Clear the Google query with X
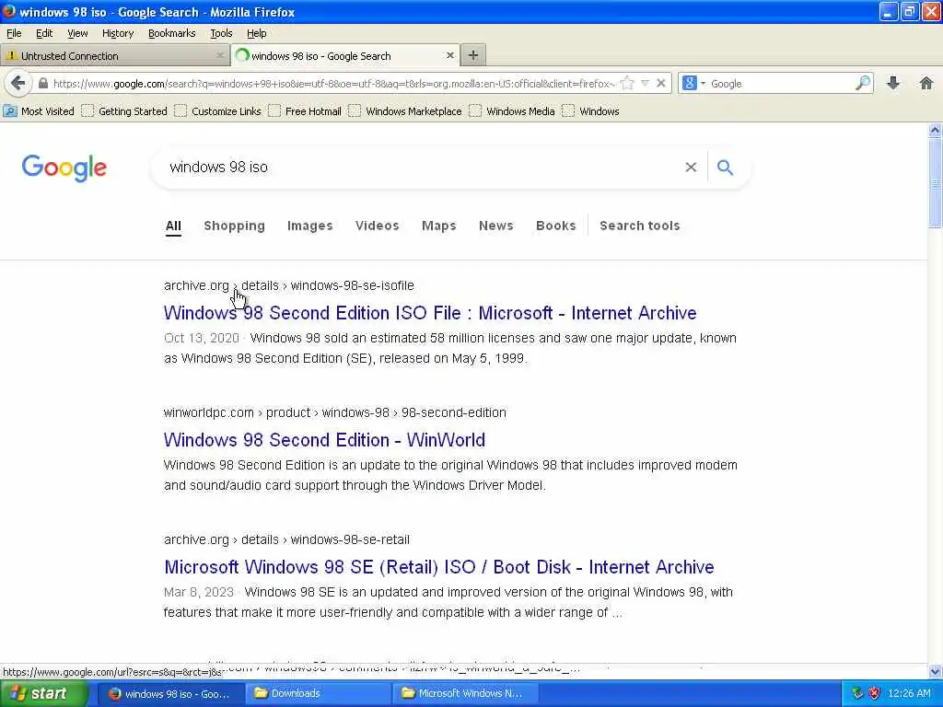Viewport: 943px width, 707px height. point(691,168)
